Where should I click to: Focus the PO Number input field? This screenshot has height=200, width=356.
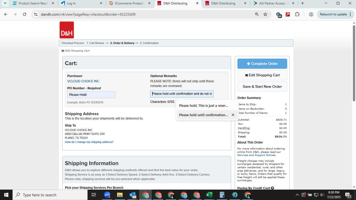91,95
